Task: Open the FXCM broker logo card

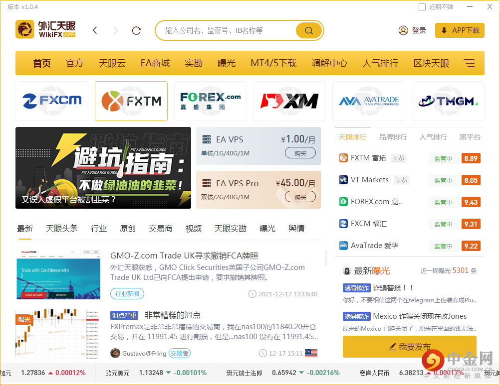Action: 52,101
